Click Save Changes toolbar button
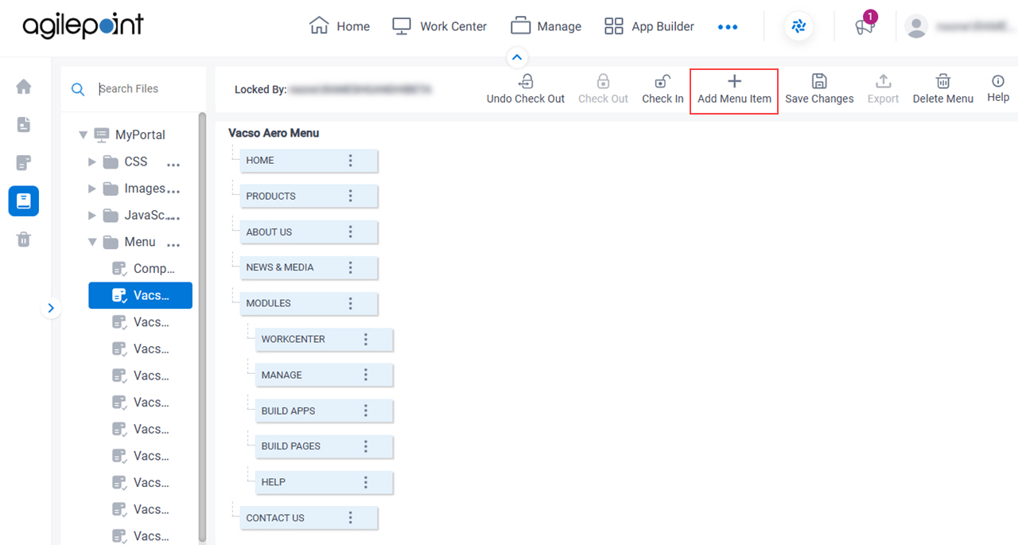The image size is (1018, 545). (819, 88)
